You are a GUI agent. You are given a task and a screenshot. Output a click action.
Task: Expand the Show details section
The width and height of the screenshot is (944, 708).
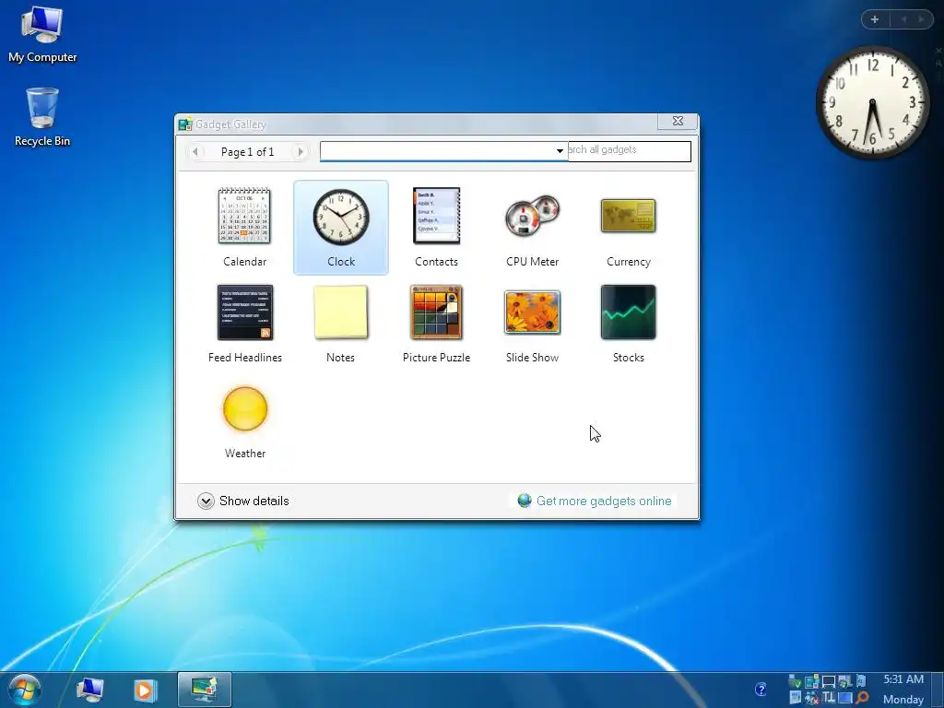click(x=243, y=501)
